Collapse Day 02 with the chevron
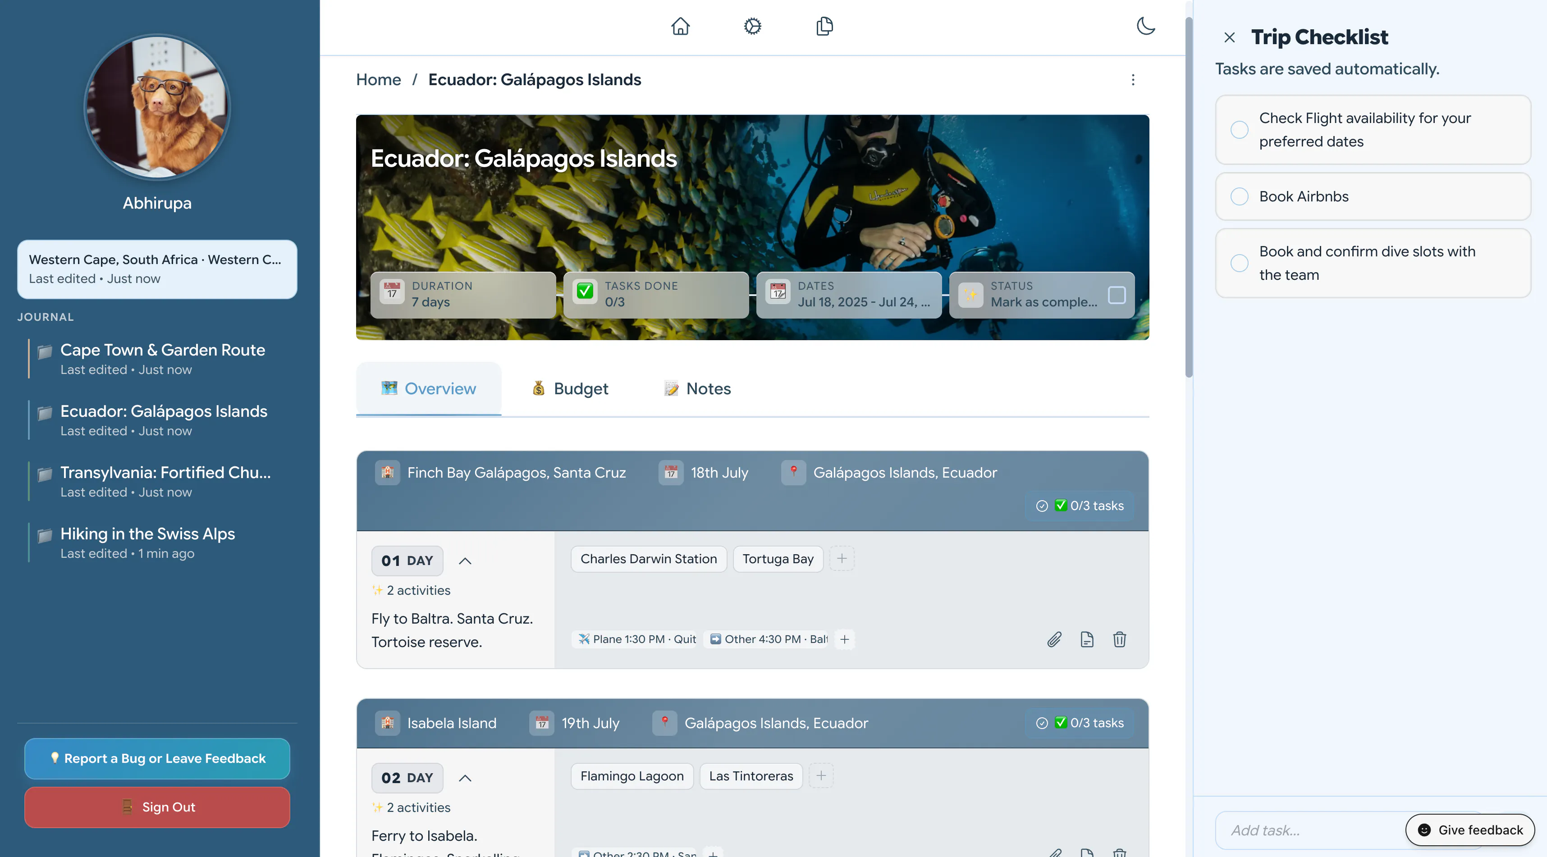Viewport: 1547px width, 857px height. coord(465,778)
